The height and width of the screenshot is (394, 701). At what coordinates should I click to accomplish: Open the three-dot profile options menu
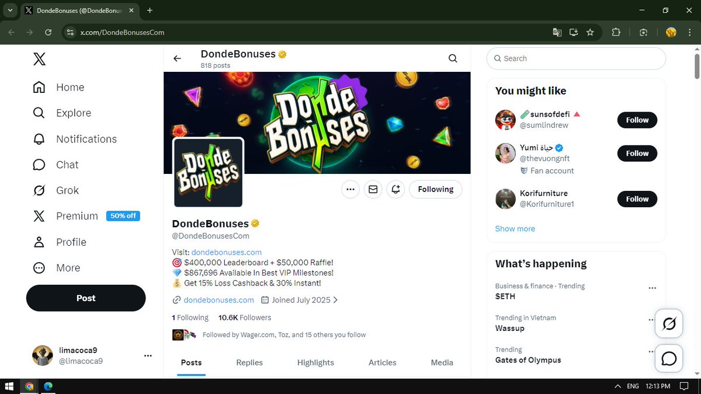(x=350, y=189)
